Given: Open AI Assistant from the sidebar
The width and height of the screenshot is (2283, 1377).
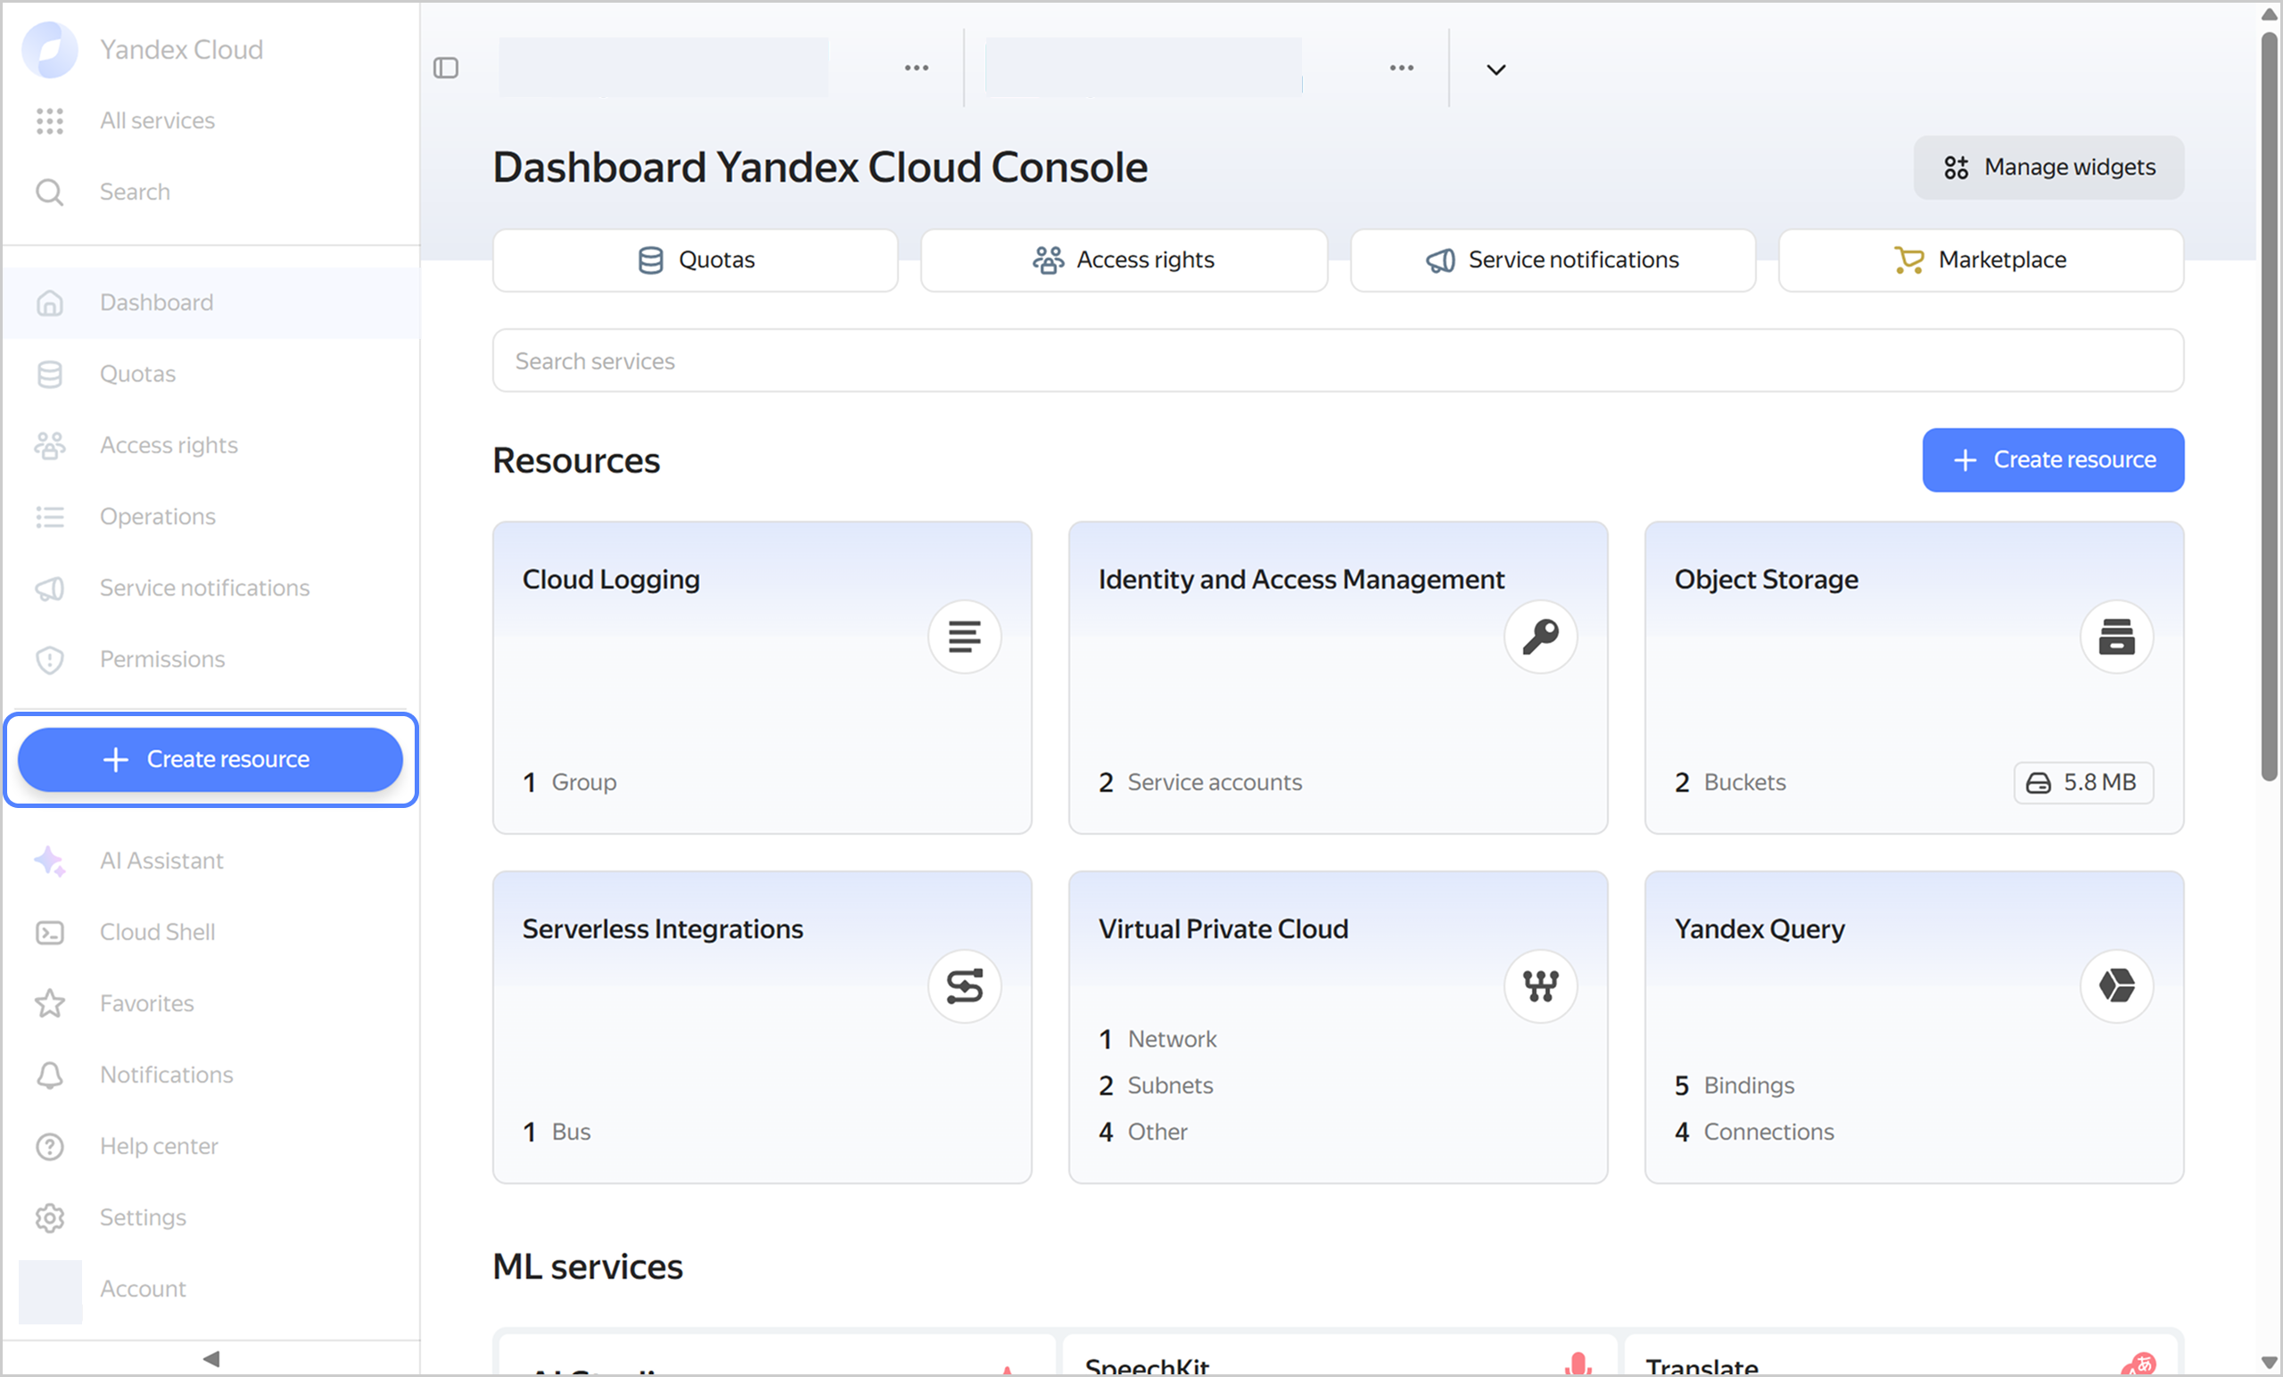Looking at the screenshot, I should [161, 860].
